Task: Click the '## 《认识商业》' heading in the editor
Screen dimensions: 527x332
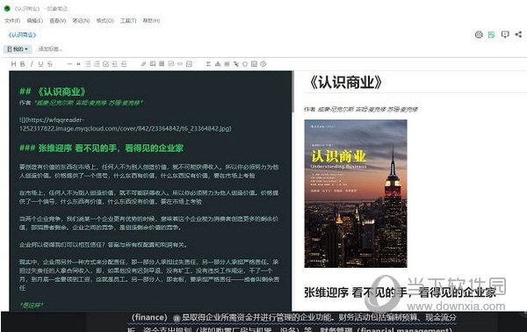Action: pos(53,91)
